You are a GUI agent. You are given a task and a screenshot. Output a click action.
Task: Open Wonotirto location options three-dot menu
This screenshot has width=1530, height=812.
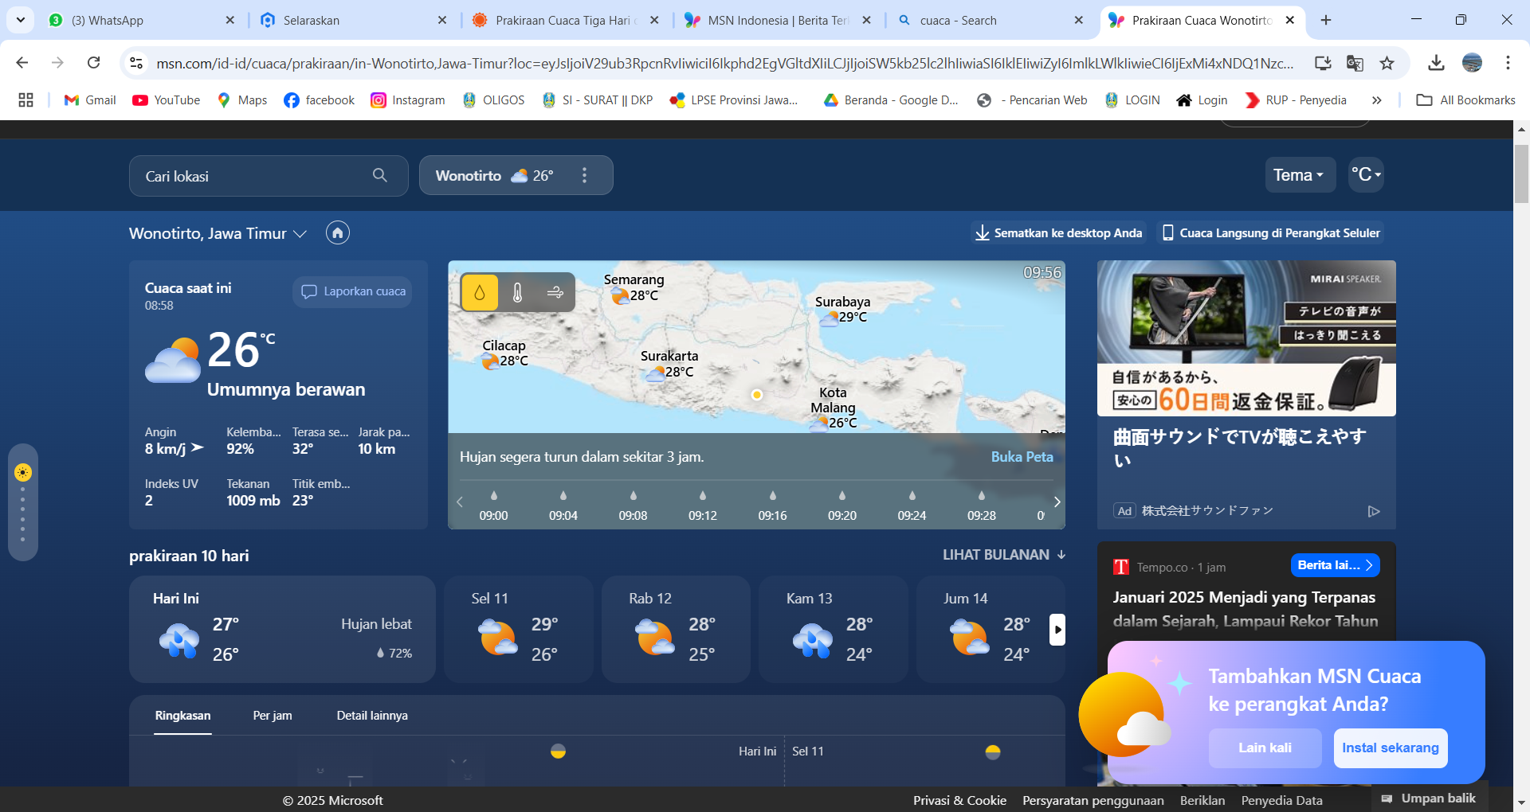(x=584, y=175)
